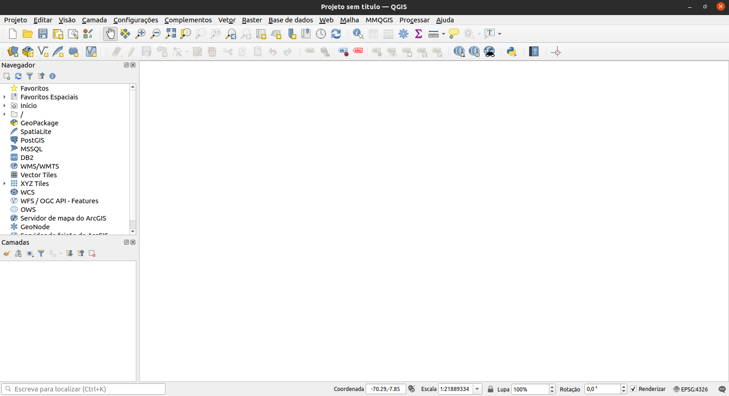Screen dimensions: 729x396
Task: Expand the root / folder node
Action: (x=5, y=114)
